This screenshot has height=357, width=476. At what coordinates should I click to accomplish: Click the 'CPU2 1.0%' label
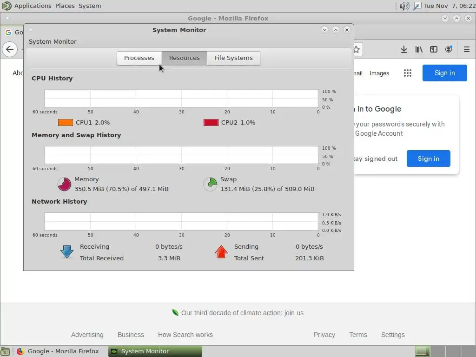[x=238, y=123]
